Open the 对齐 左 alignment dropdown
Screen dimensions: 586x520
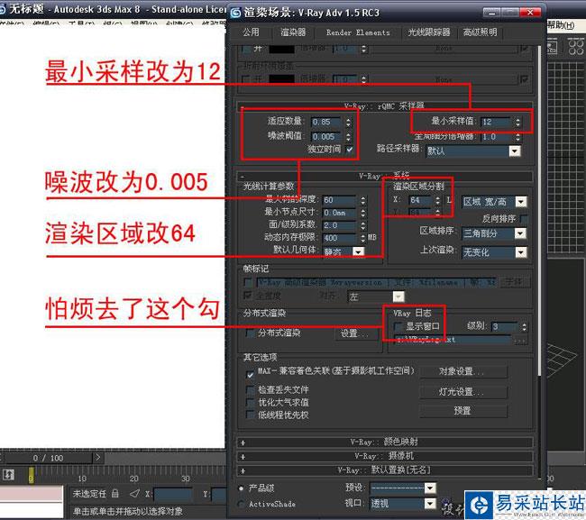point(376,297)
